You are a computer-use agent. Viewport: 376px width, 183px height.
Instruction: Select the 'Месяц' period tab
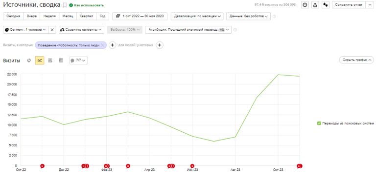pos(68,16)
